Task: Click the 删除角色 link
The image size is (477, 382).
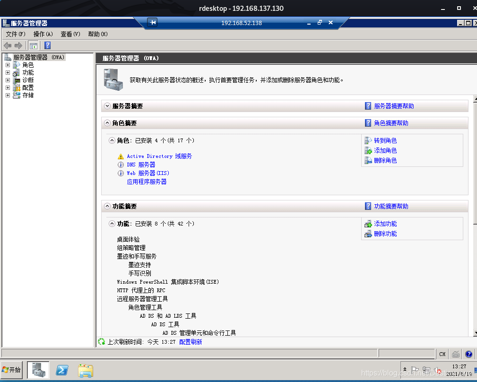Action: tap(385, 160)
